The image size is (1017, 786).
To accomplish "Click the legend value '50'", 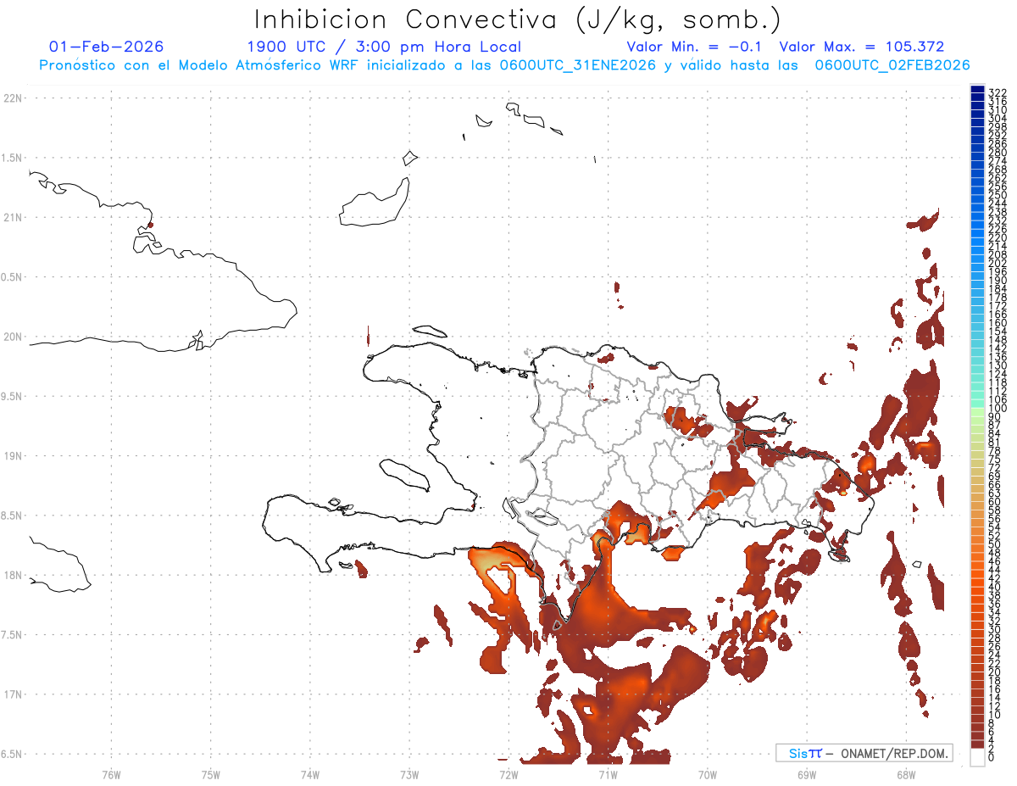I will pos(995,544).
